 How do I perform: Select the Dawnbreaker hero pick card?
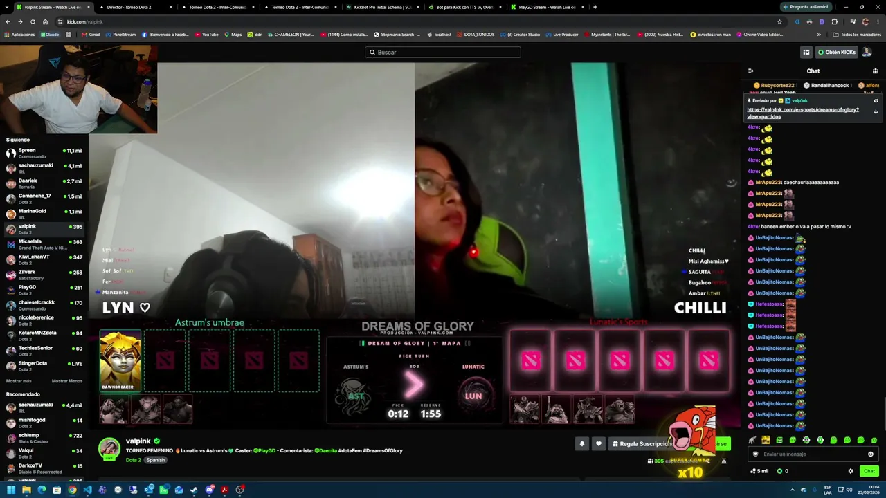coord(120,360)
